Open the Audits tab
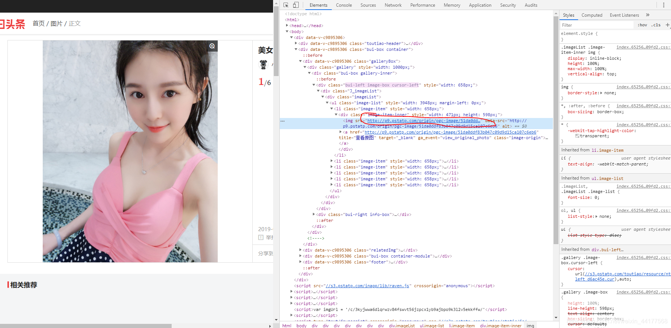 (531, 5)
